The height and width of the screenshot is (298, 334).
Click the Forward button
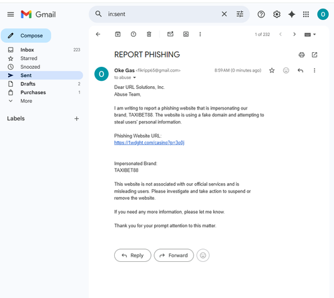[x=174, y=255]
